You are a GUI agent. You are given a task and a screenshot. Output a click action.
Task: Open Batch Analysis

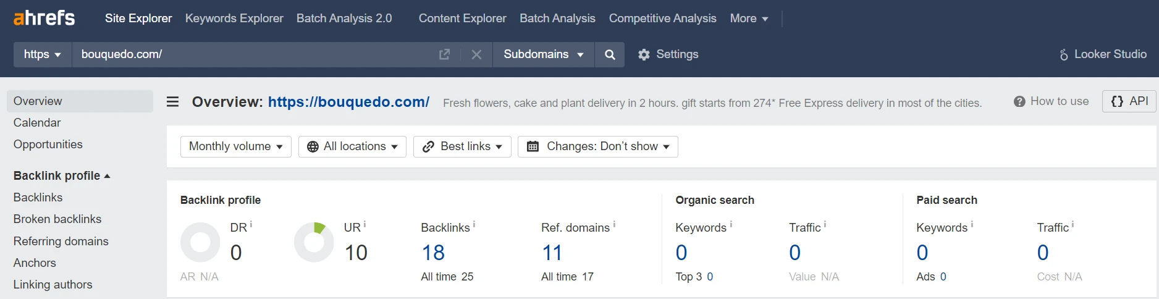click(557, 19)
